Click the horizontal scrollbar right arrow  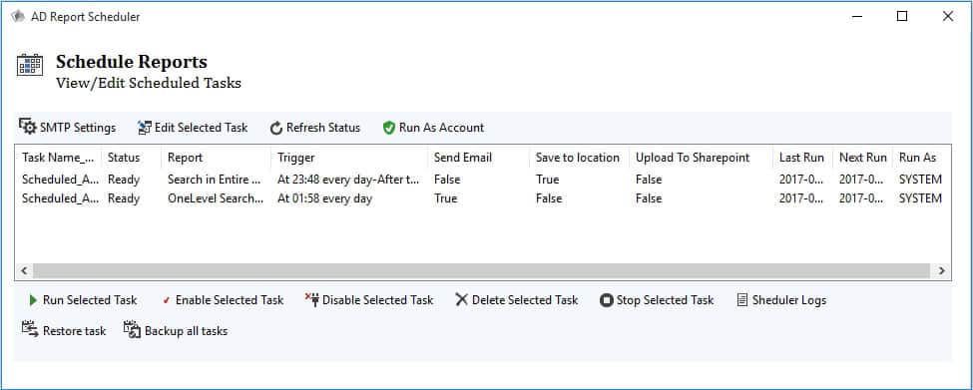(941, 271)
